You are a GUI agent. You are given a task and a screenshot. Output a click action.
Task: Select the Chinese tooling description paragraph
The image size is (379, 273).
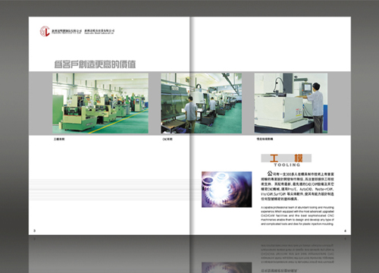tap(297, 187)
